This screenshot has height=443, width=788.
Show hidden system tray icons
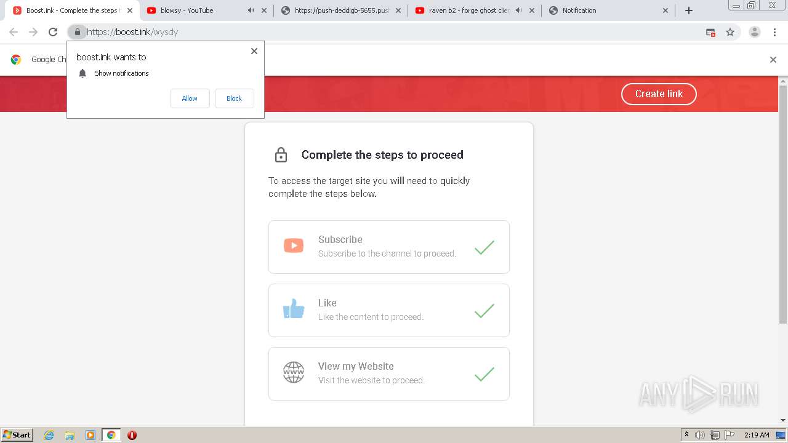686,435
